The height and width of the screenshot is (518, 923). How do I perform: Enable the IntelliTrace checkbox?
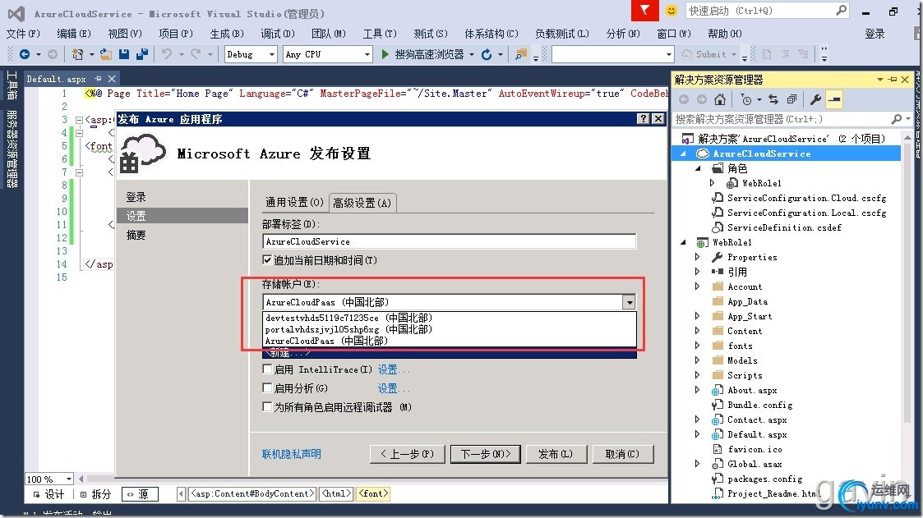(267, 369)
